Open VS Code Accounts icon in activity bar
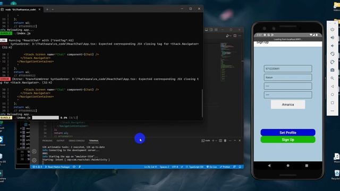Screen dimensions: 340x191 pos(34,151)
